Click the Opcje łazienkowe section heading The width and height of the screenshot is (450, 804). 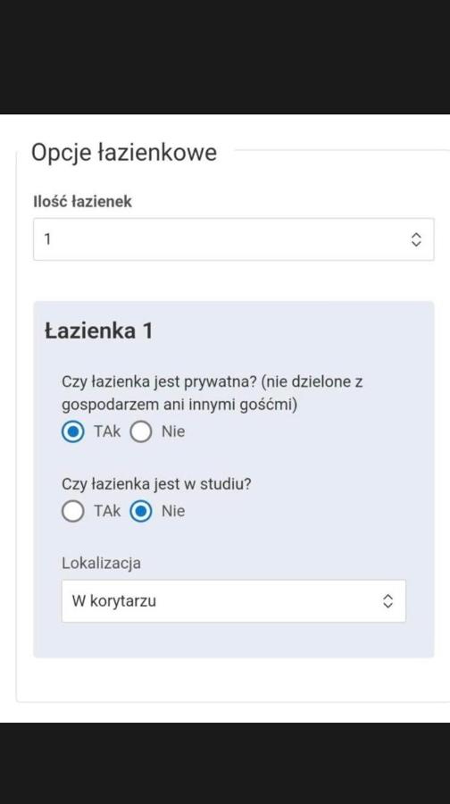124,153
